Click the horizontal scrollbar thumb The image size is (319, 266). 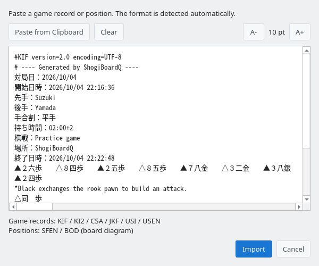click(35, 207)
